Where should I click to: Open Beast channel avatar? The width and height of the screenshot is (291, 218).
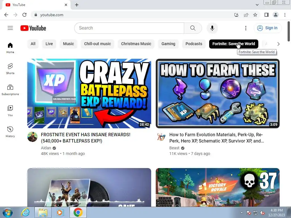click(x=161, y=137)
